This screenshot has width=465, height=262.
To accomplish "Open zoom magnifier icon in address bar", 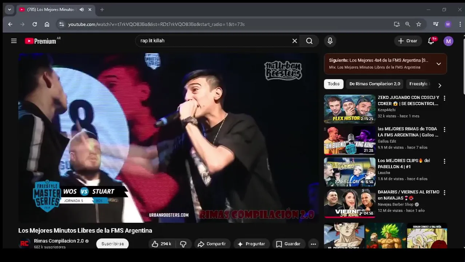I will coord(408,24).
